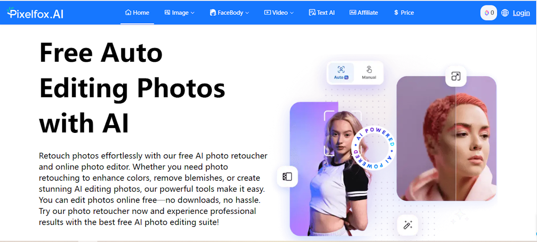Select the Auto AI mode toggle
Viewport: 537px width, 242px height.
point(341,72)
